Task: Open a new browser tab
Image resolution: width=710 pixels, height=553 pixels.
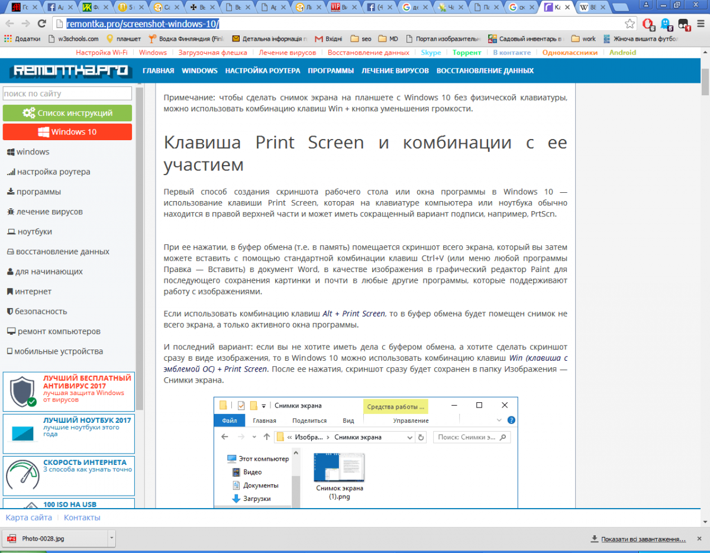Action: (x=621, y=8)
